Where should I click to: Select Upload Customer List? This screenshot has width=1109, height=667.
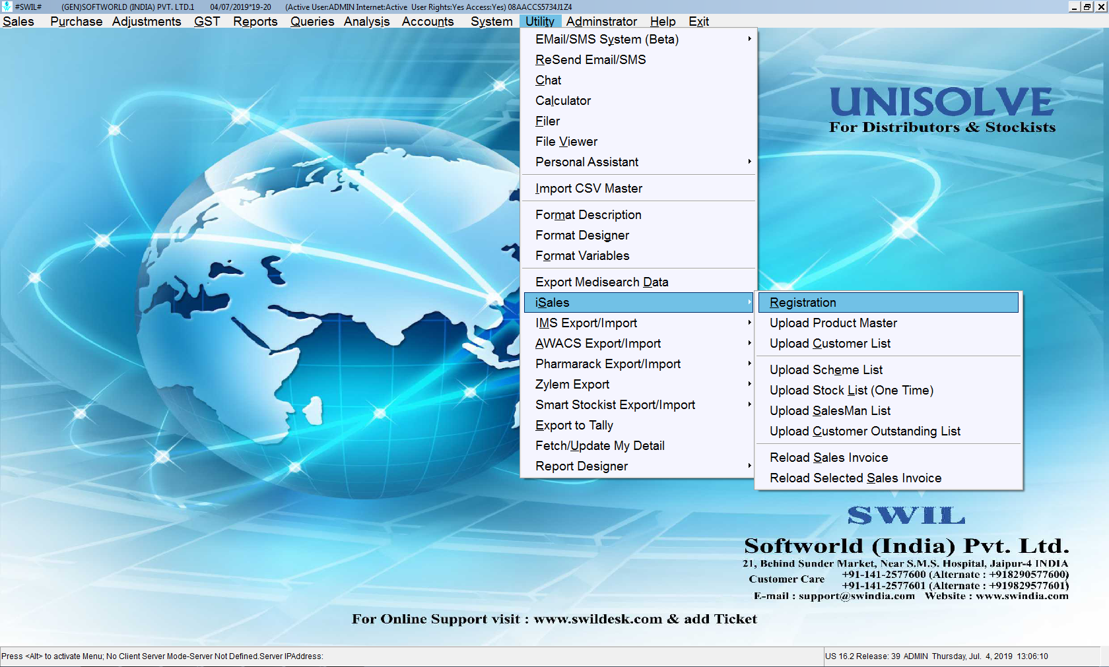(x=889, y=343)
